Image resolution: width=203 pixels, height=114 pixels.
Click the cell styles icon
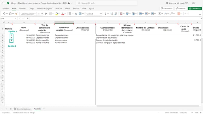pyautogui.click(x=133, y=14)
